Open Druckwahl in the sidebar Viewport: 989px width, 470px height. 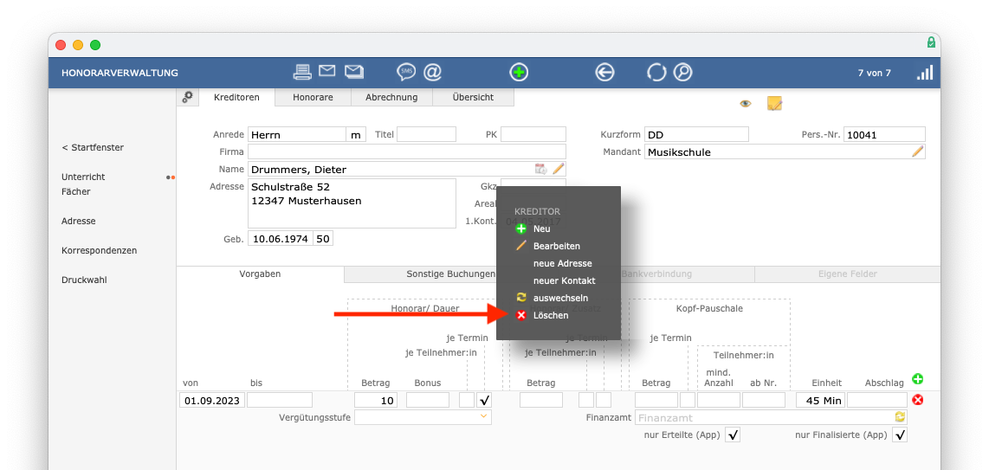pos(84,280)
